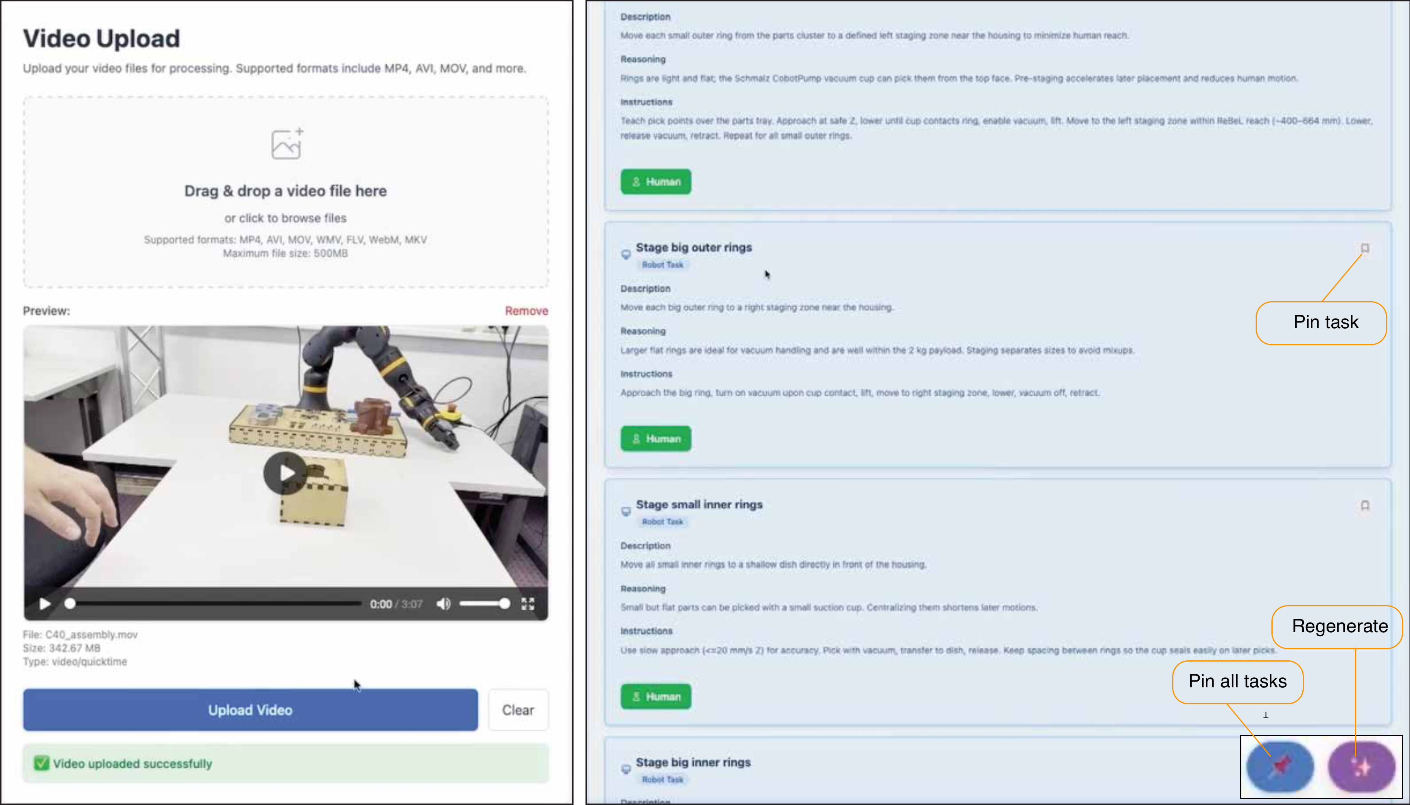
Task: Toggle Human button under Stage big outer rings
Action: point(655,439)
